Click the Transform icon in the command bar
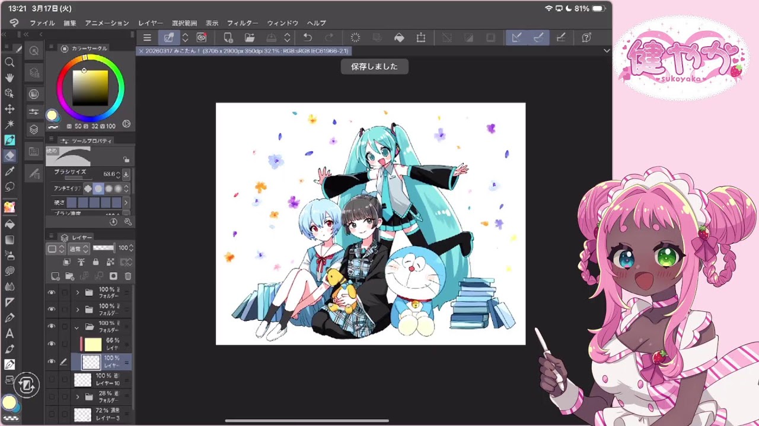 (x=421, y=37)
